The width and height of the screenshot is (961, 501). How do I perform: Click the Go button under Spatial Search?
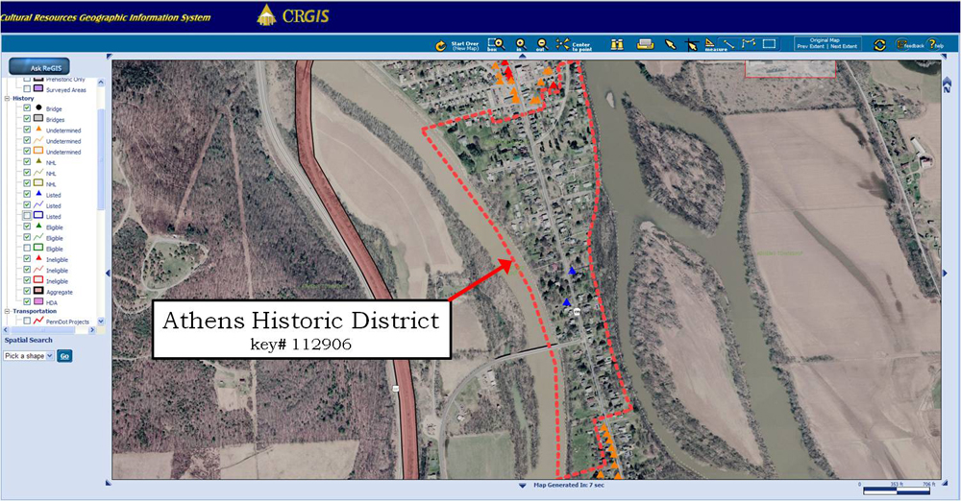click(x=64, y=356)
